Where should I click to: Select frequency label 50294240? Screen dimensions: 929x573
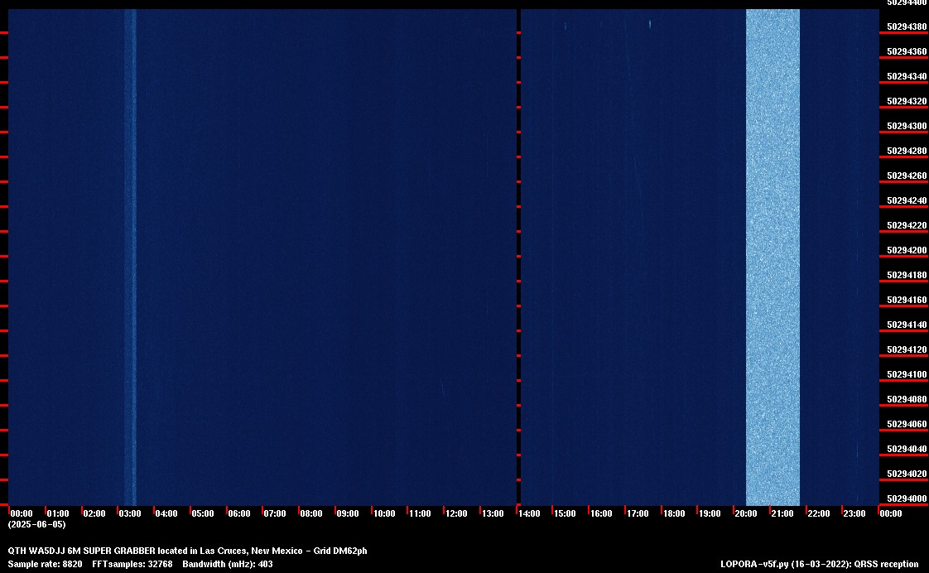907,201
